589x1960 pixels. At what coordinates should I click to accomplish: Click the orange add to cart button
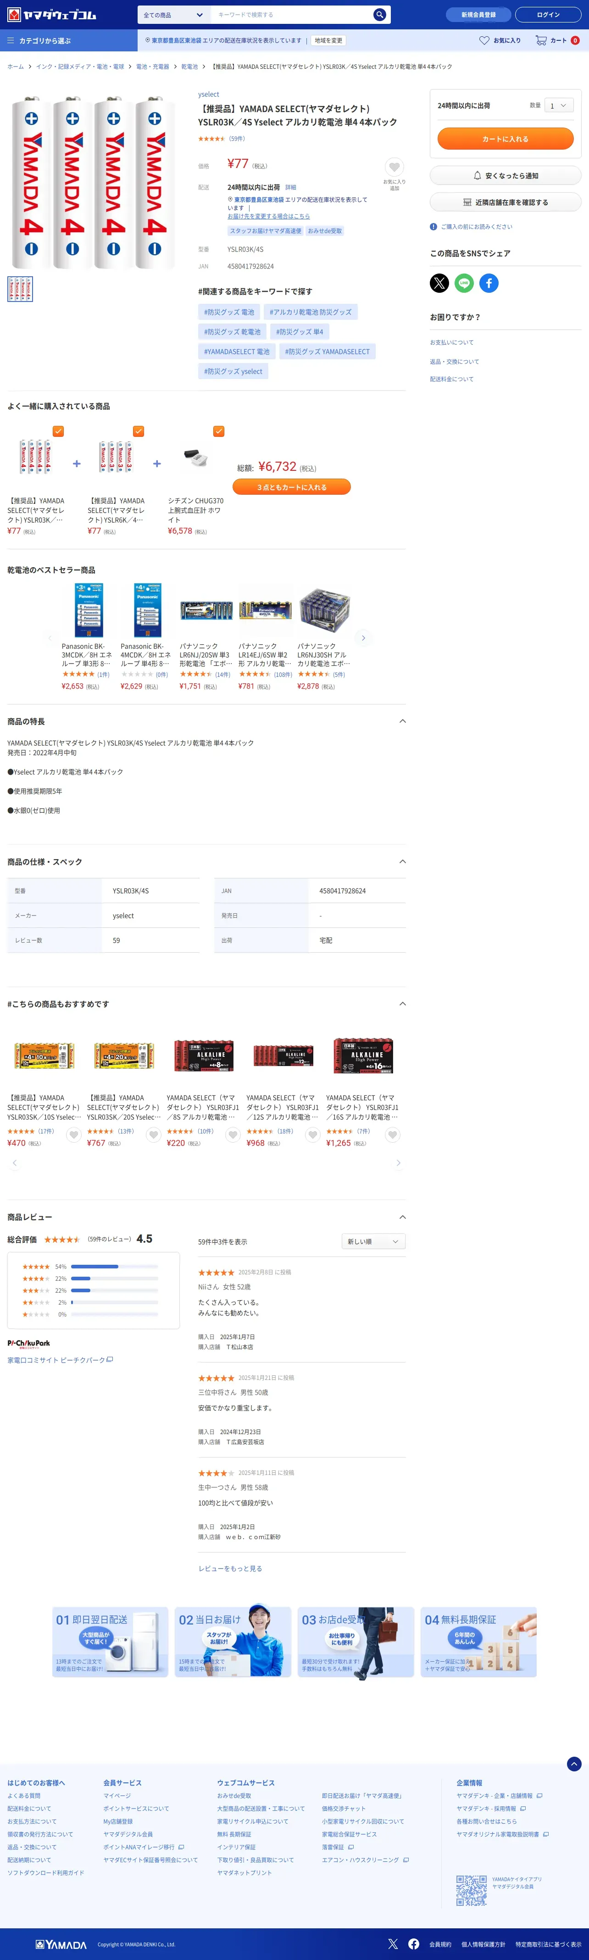click(x=506, y=139)
